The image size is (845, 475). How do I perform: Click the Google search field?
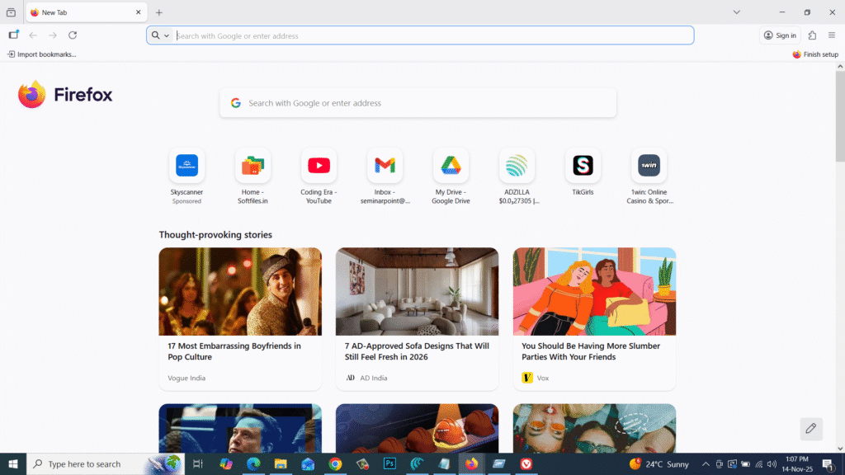(x=418, y=102)
